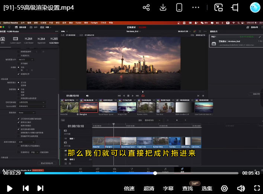
Task: Click the download icon at the top
Action: 163,7
